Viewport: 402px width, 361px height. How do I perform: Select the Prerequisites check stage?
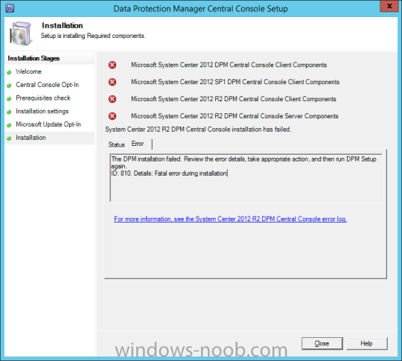click(43, 98)
